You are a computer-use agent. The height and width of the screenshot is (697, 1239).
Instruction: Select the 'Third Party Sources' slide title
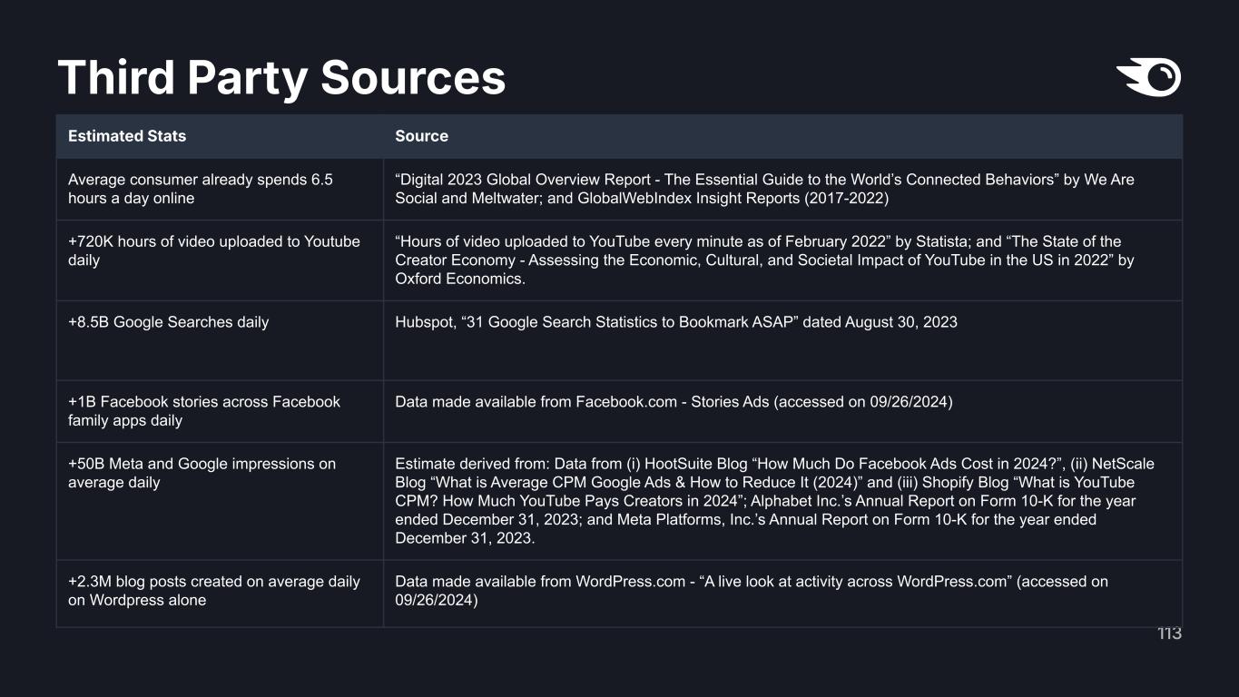(281, 77)
